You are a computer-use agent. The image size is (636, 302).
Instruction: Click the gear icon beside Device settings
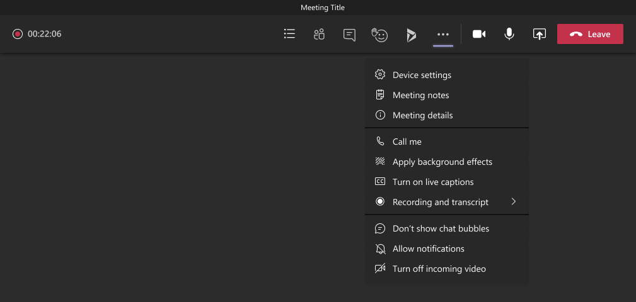(380, 75)
